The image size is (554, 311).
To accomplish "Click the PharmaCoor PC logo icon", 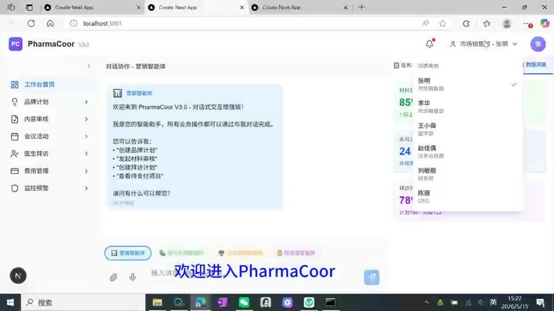I will point(15,44).
